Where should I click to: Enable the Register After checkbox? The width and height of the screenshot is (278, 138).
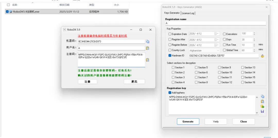[x=170, y=40]
